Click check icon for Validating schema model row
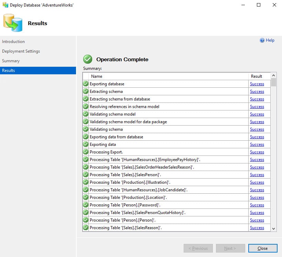 (86, 114)
